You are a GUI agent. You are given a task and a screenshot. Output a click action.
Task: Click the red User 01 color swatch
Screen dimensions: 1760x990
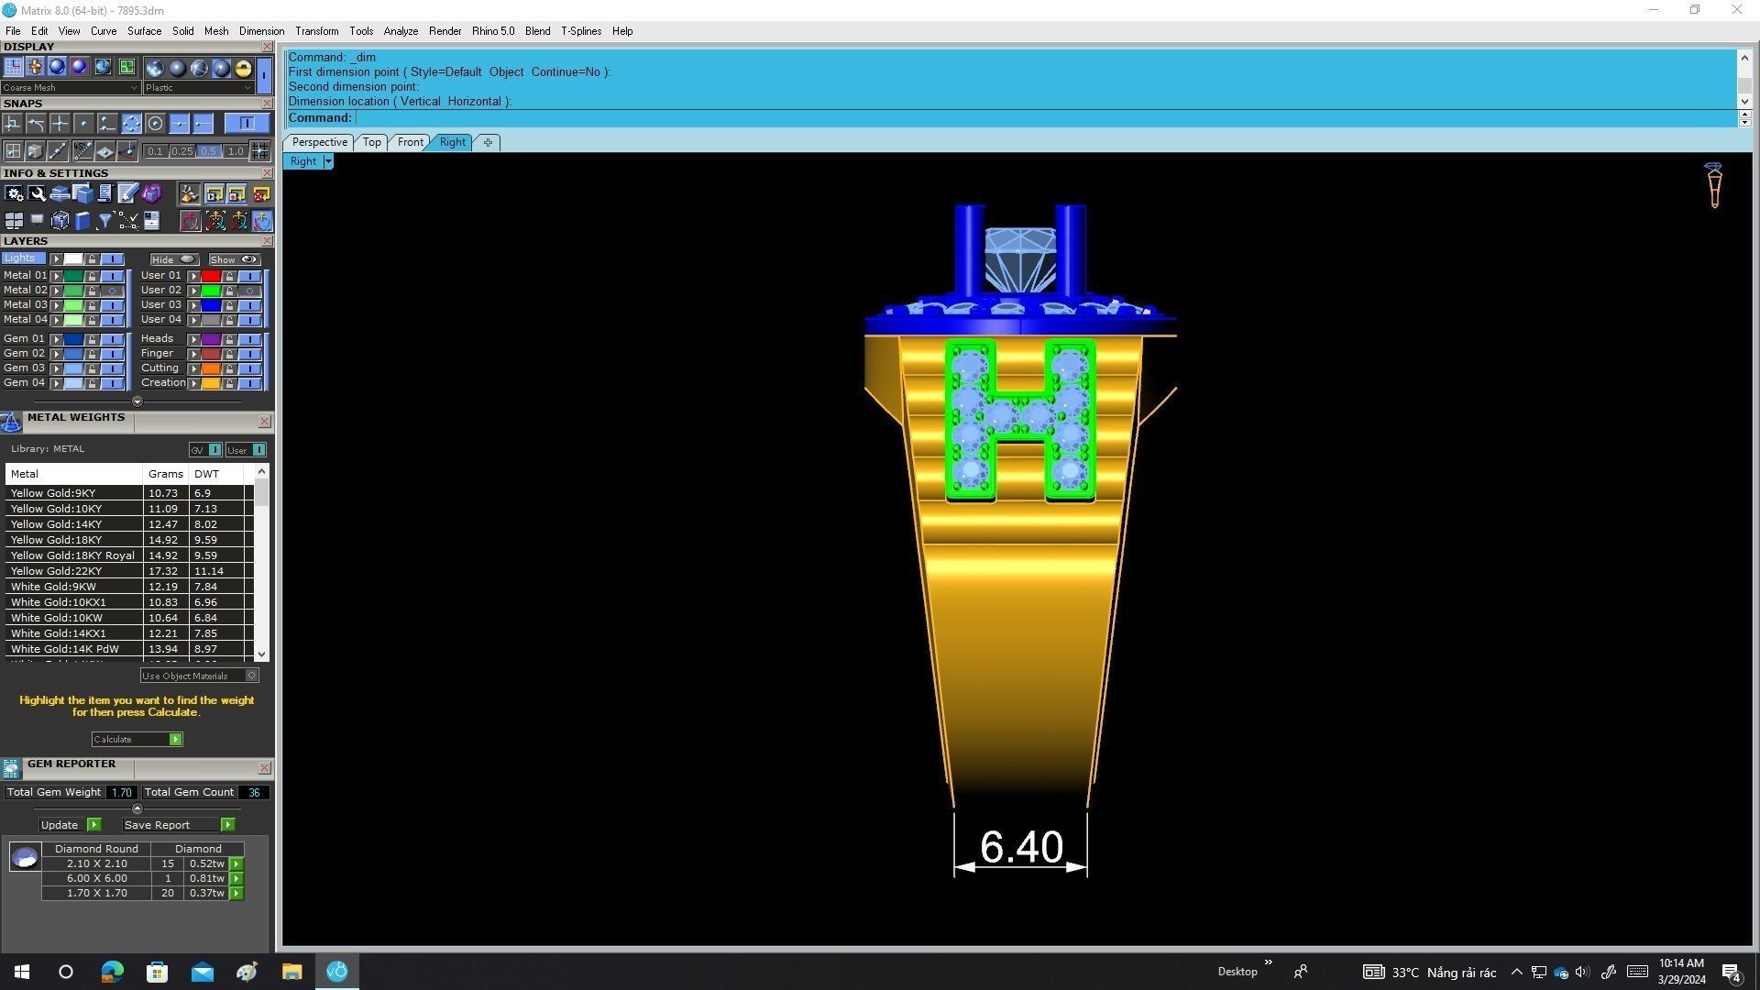[211, 276]
